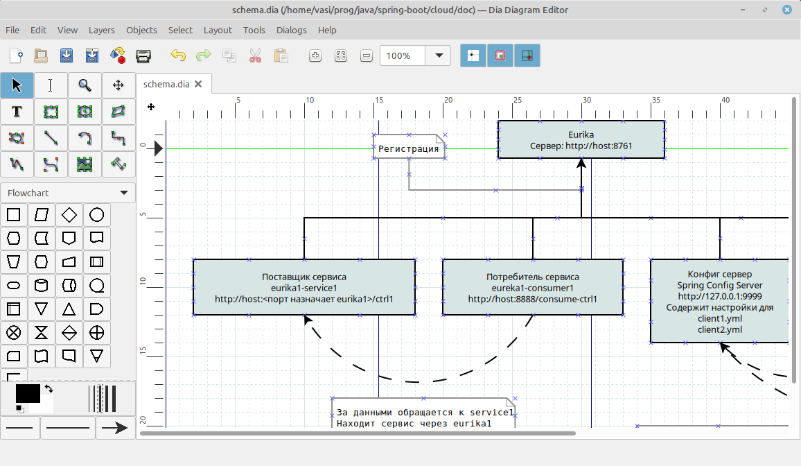This screenshot has width=801, height=466.
Task: Choose the Magnify zoom tool
Action: click(85, 85)
